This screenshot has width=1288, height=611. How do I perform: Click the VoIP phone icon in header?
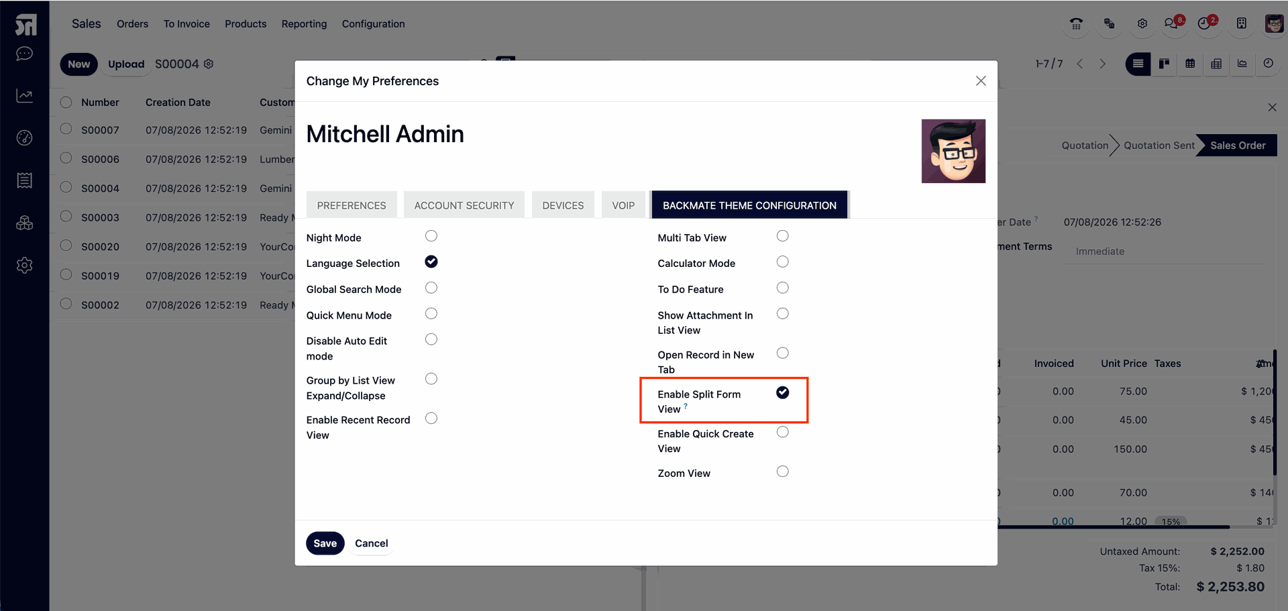(x=1076, y=23)
